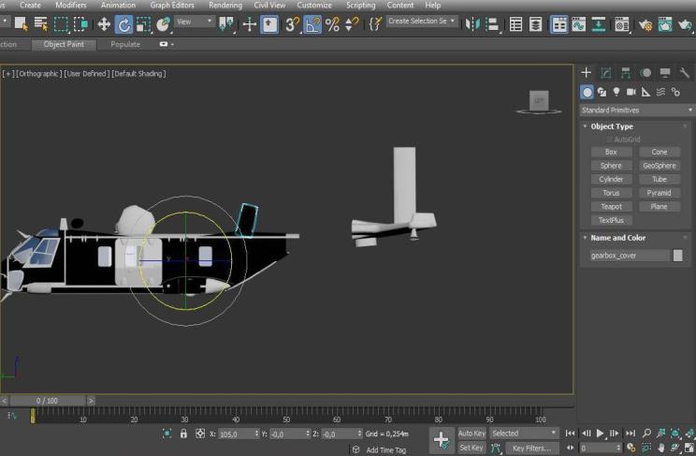This screenshot has height=456, width=696.
Task: Open Motion command panel tab
Action: coord(645,72)
